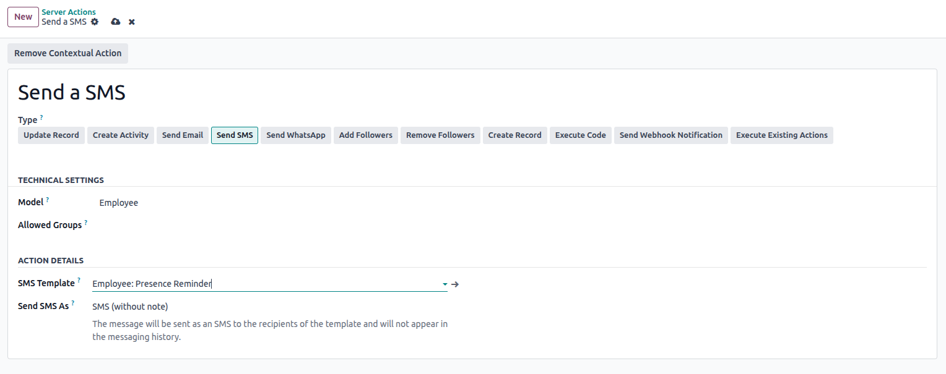This screenshot has width=946, height=374.
Task: Click help icon beside Send SMS As
Action: (73, 303)
